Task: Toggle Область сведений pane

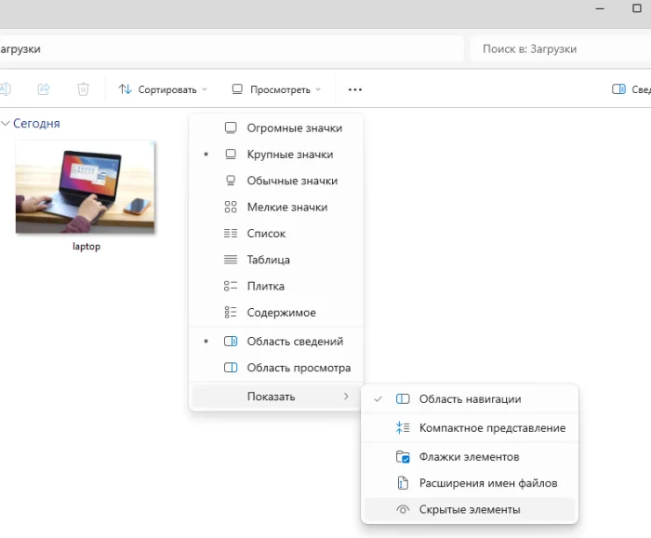Action: pos(276,342)
